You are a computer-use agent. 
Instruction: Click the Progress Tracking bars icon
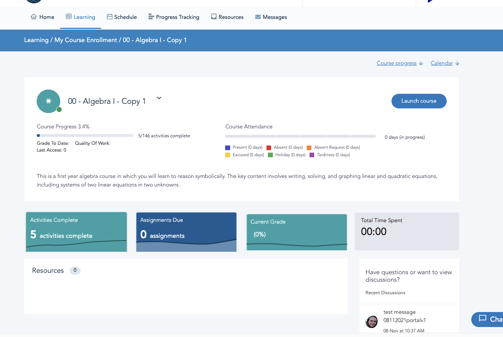coord(151,17)
